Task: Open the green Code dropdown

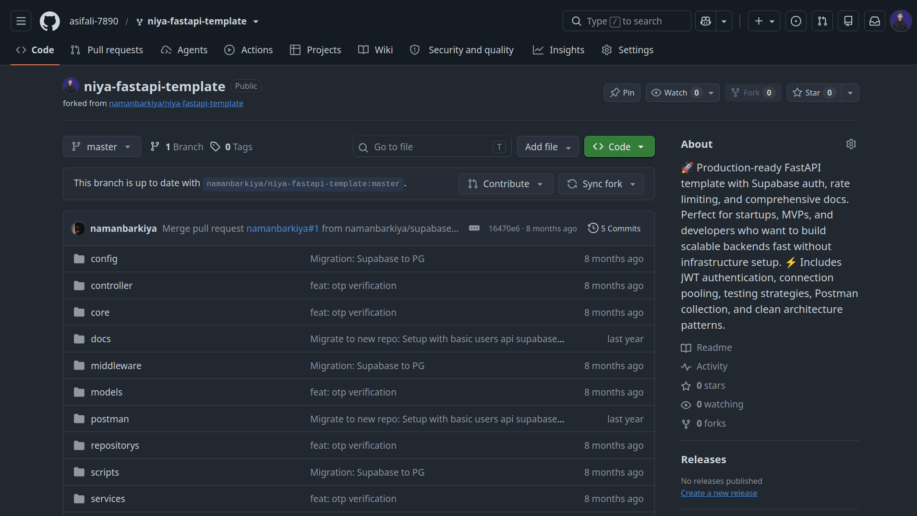Action: 619,146
